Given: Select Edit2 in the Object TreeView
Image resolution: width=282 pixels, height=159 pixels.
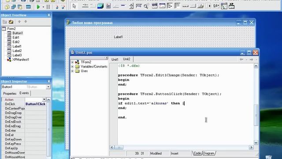Looking at the screenshot, I should pos(16,42).
